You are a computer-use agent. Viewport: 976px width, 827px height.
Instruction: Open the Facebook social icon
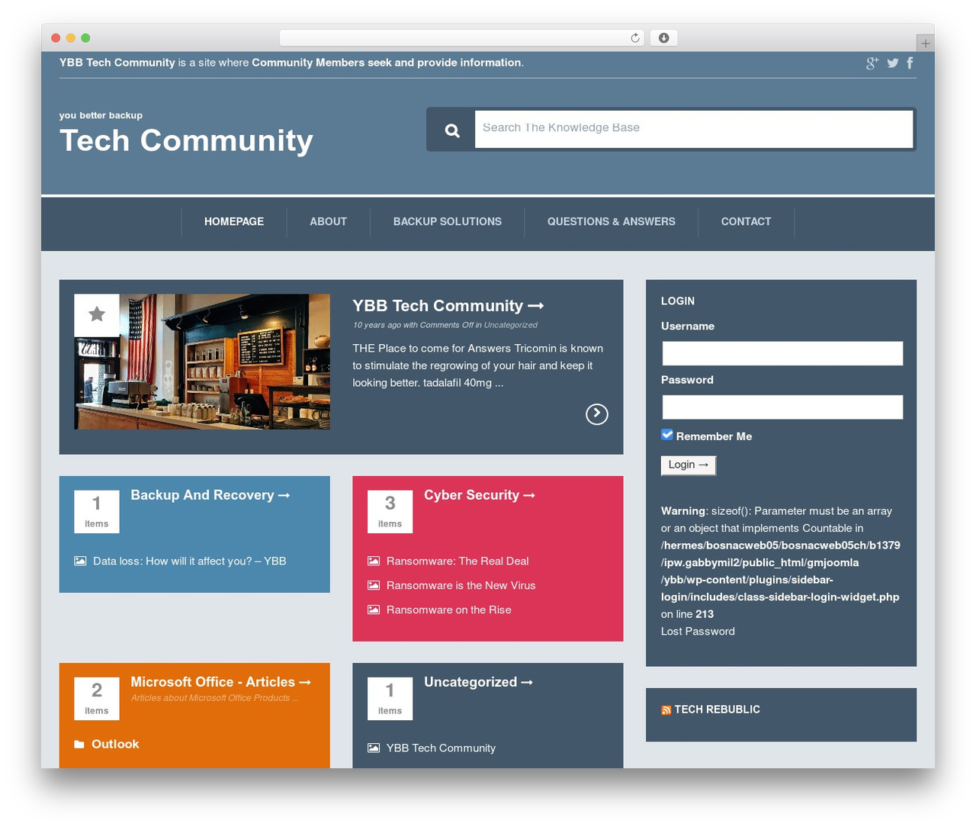(910, 63)
